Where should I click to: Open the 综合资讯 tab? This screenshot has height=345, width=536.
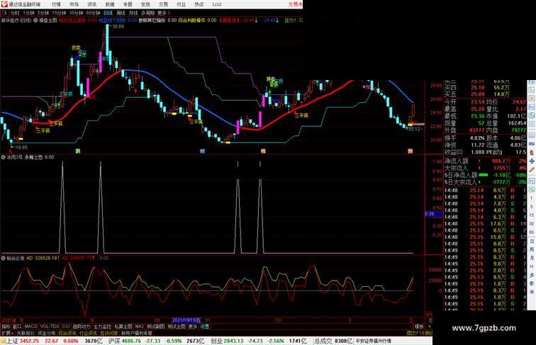coord(67,333)
